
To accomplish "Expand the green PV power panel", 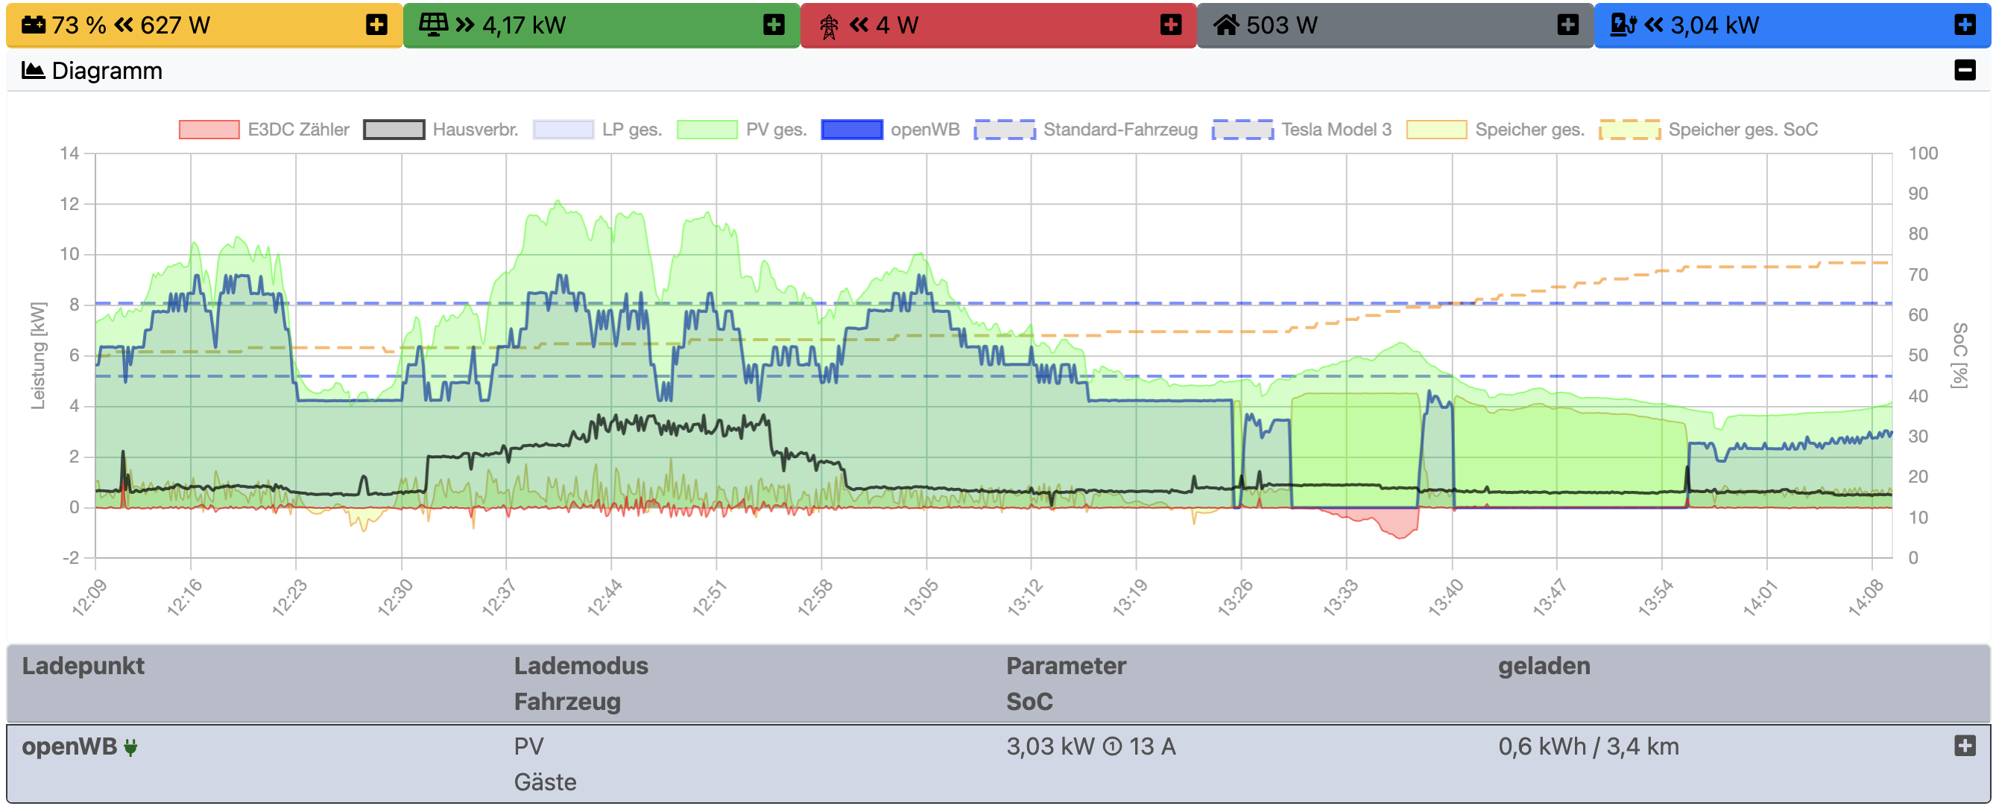I will click(774, 25).
